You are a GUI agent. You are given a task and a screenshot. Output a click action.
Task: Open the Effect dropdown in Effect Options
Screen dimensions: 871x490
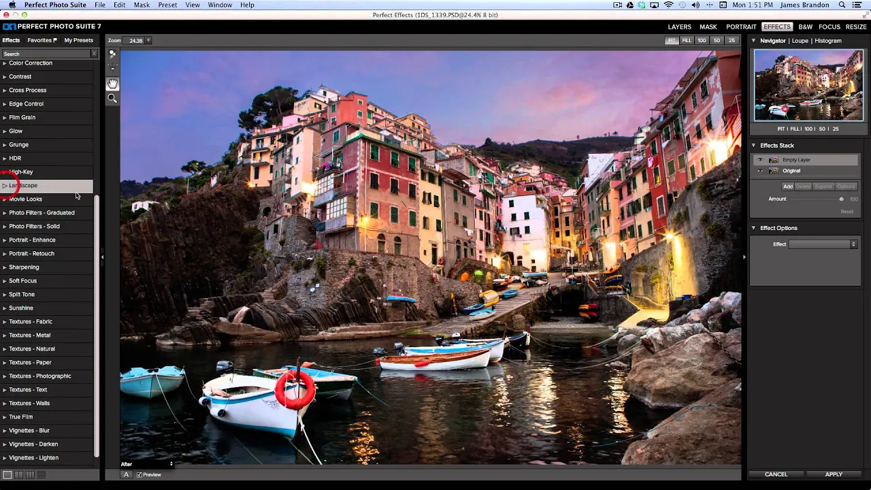[x=823, y=244]
